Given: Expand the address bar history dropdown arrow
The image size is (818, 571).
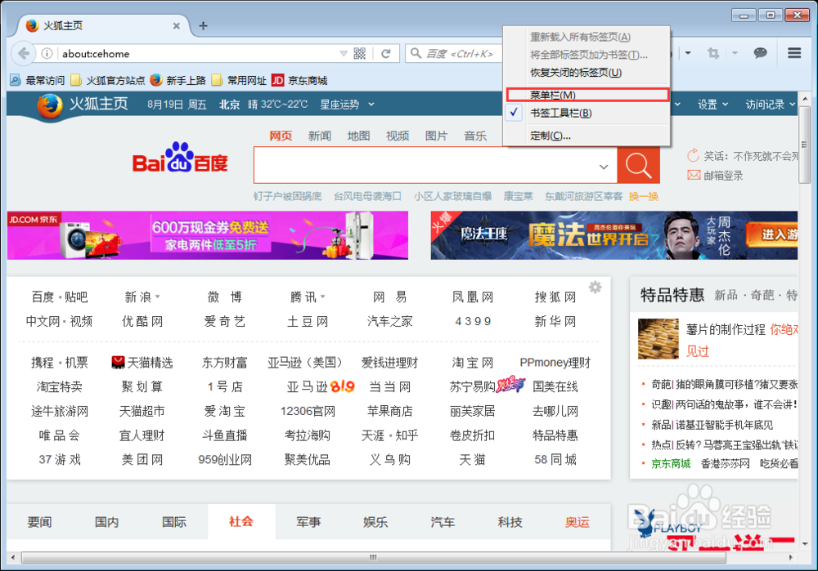Looking at the screenshot, I should [344, 54].
